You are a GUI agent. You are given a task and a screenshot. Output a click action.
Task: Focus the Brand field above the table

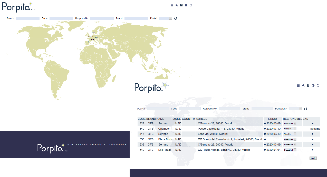[x=262, y=109]
